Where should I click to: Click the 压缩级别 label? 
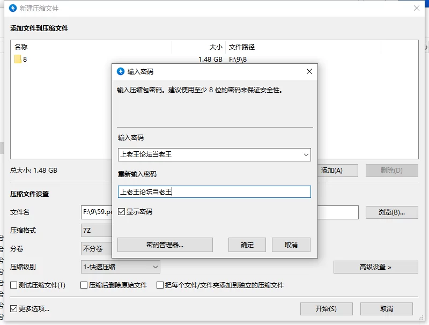click(x=23, y=267)
